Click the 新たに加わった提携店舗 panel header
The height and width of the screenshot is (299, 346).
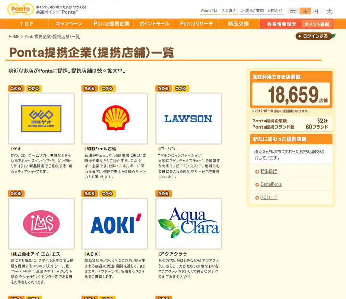point(291,139)
